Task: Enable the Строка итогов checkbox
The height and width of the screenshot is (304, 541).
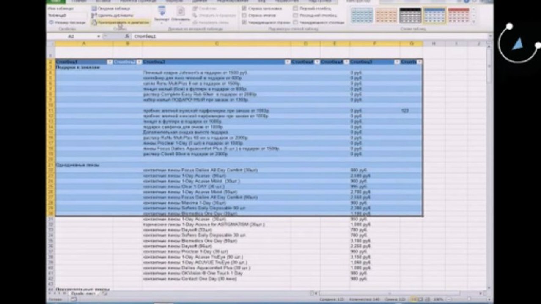Action: (x=244, y=15)
